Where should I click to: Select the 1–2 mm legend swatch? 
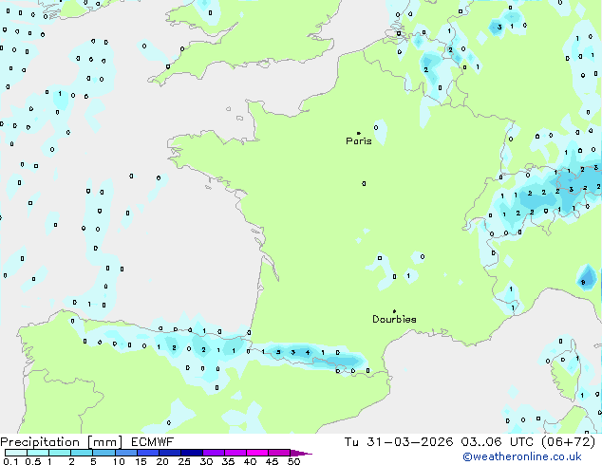coord(60,453)
